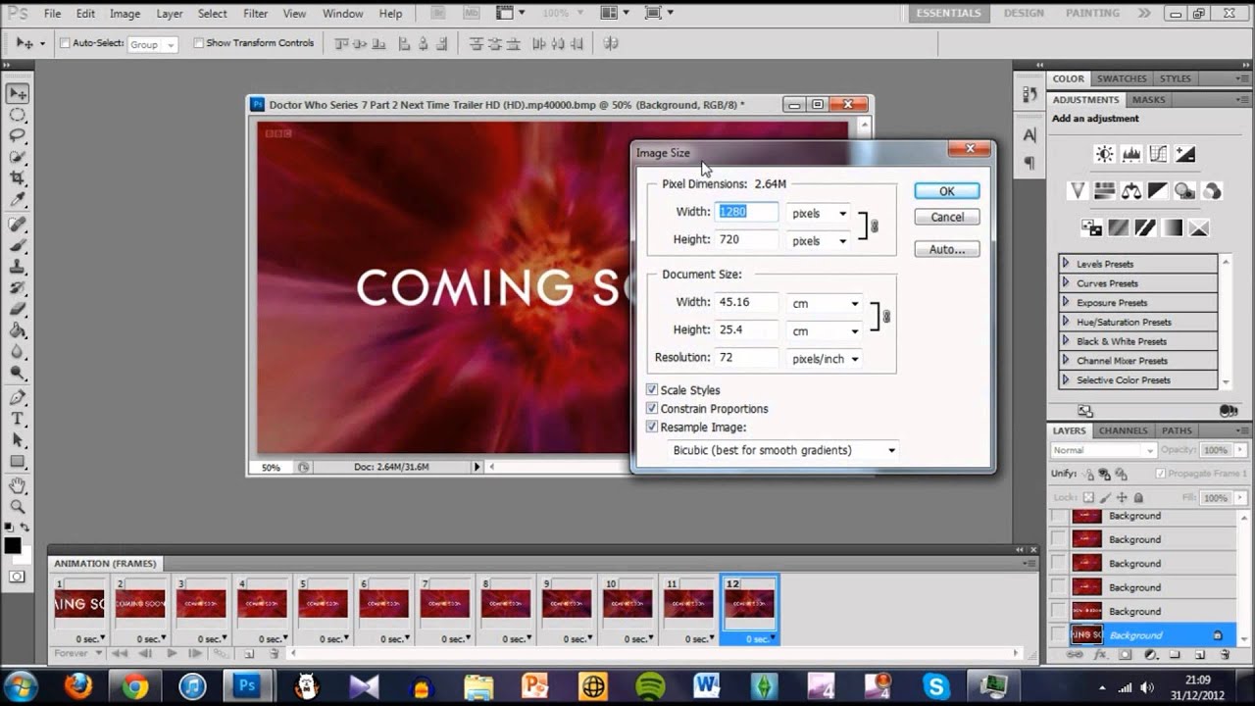Toggle Quick Mask mode icon
The image size is (1255, 706).
17,576
